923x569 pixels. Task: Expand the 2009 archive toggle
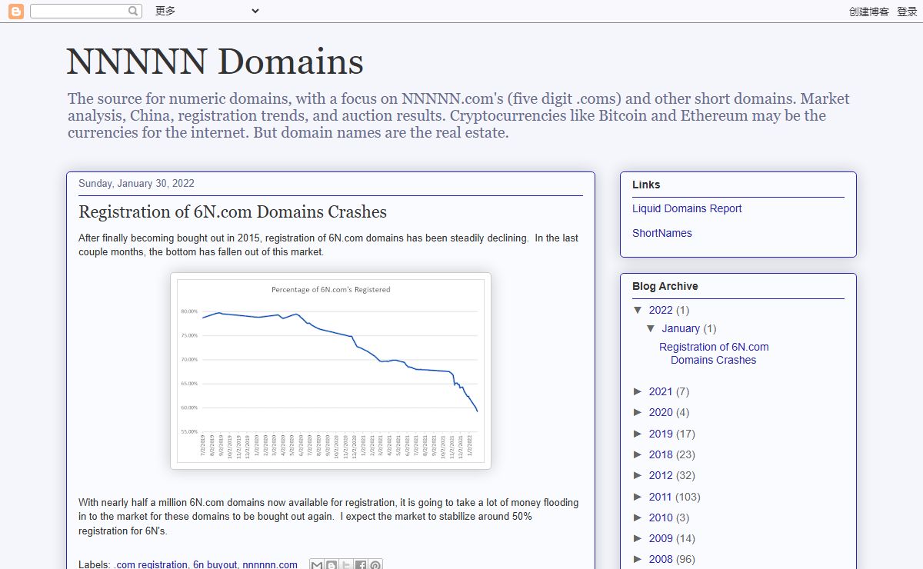(638, 538)
